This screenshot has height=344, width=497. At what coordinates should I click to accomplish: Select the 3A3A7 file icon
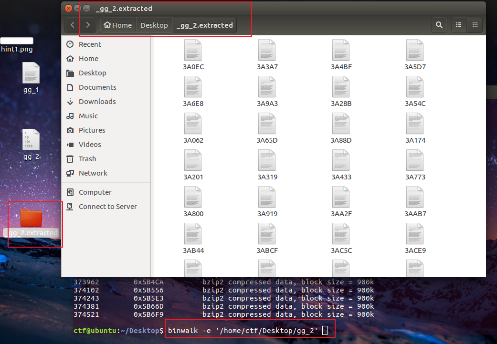coord(267,50)
